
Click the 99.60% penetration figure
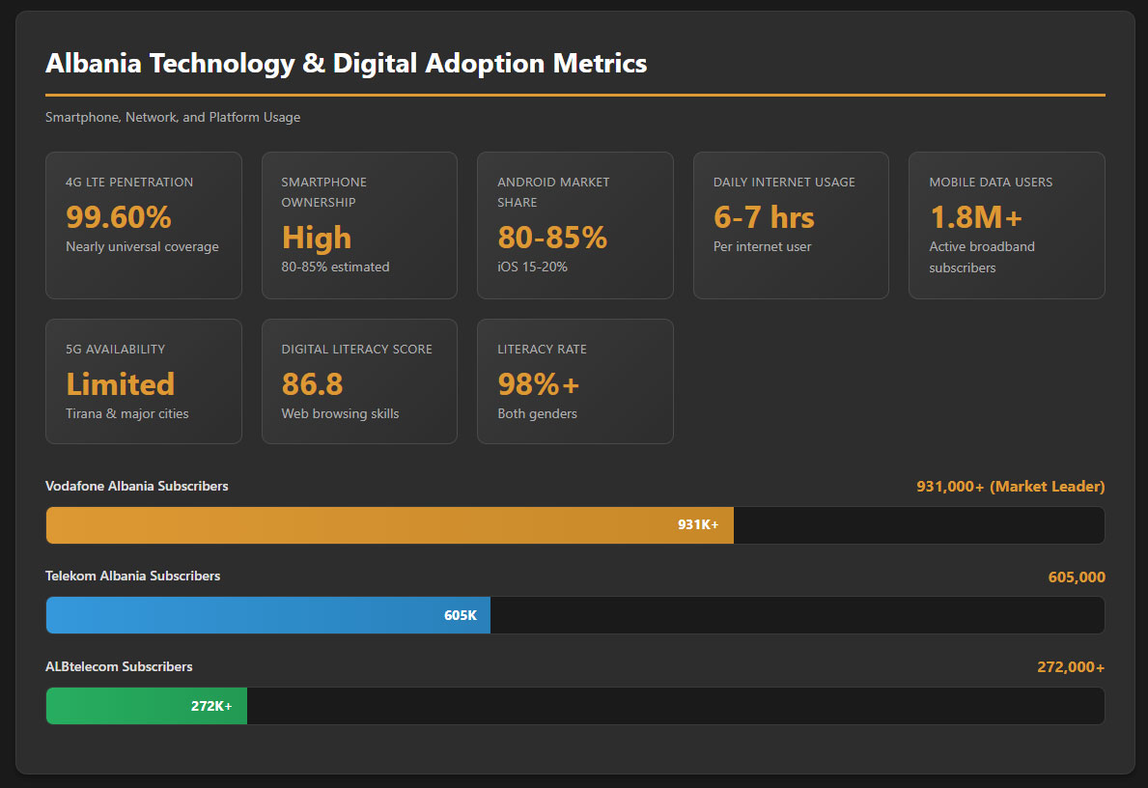(x=118, y=215)
